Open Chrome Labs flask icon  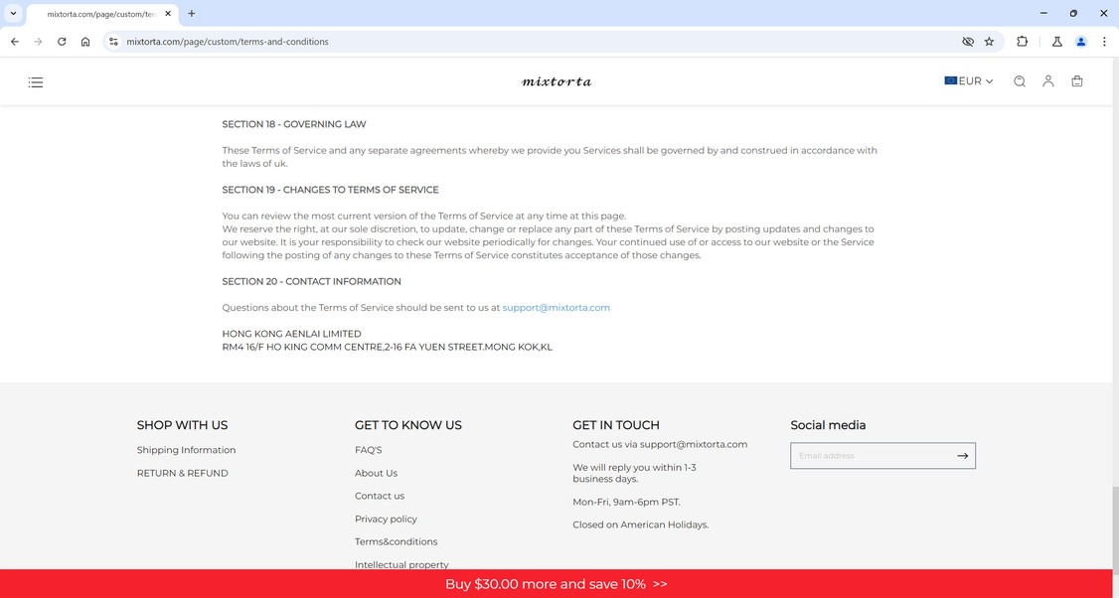pos(1057,42)
